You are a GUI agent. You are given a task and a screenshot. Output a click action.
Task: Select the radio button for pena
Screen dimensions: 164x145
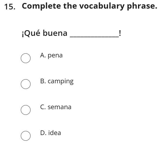(26, 58)
